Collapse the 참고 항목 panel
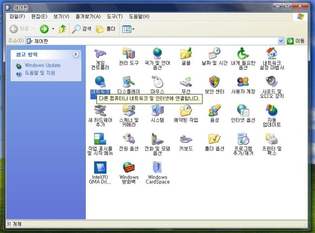This screenshot has height=233, width=315. (76, 55)
